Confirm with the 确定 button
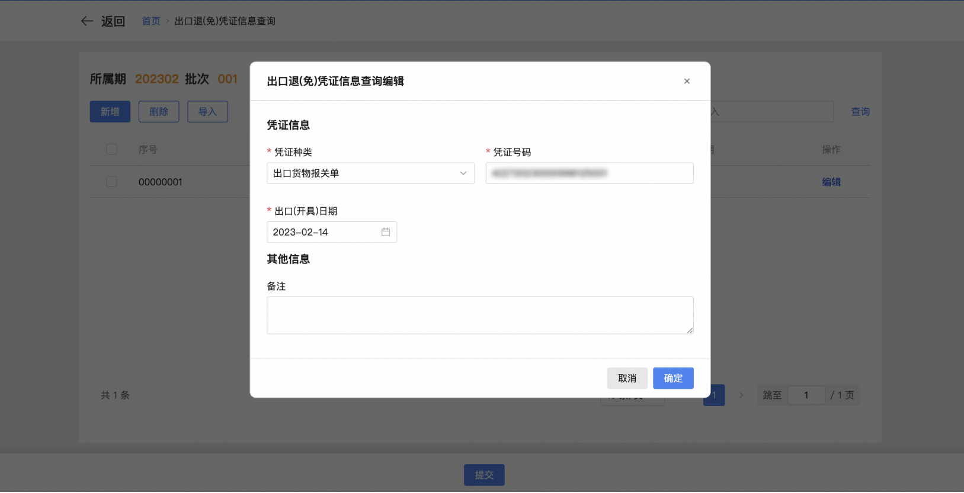 [x=673, y=378]
